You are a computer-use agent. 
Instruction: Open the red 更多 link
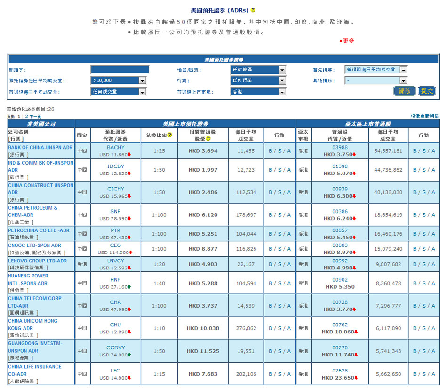348,41
